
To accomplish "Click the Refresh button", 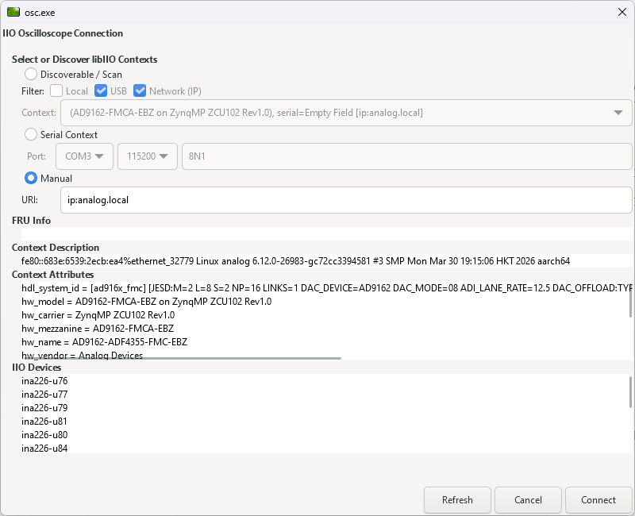I will coord(457,500).
